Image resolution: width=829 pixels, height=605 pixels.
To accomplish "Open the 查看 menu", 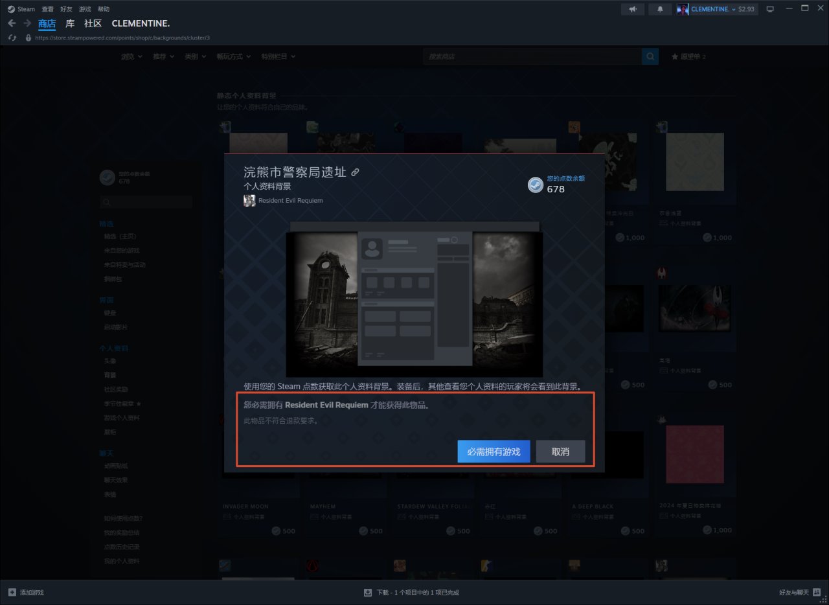I will pos(48,9).
